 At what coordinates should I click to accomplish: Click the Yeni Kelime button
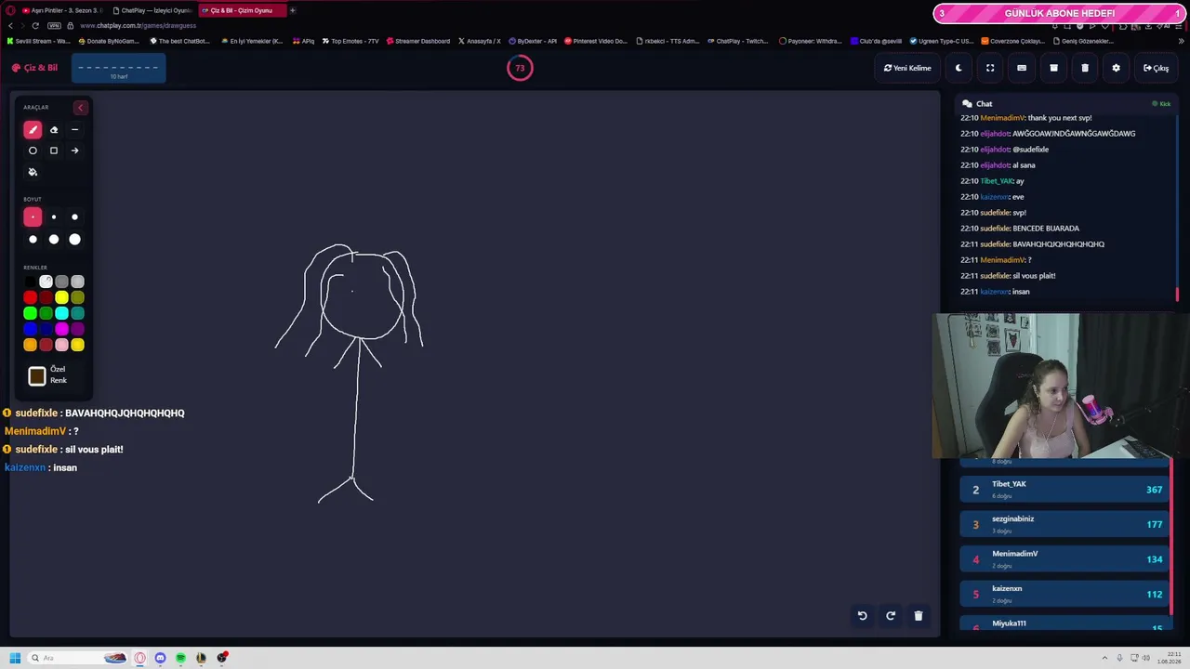[907, 68]
